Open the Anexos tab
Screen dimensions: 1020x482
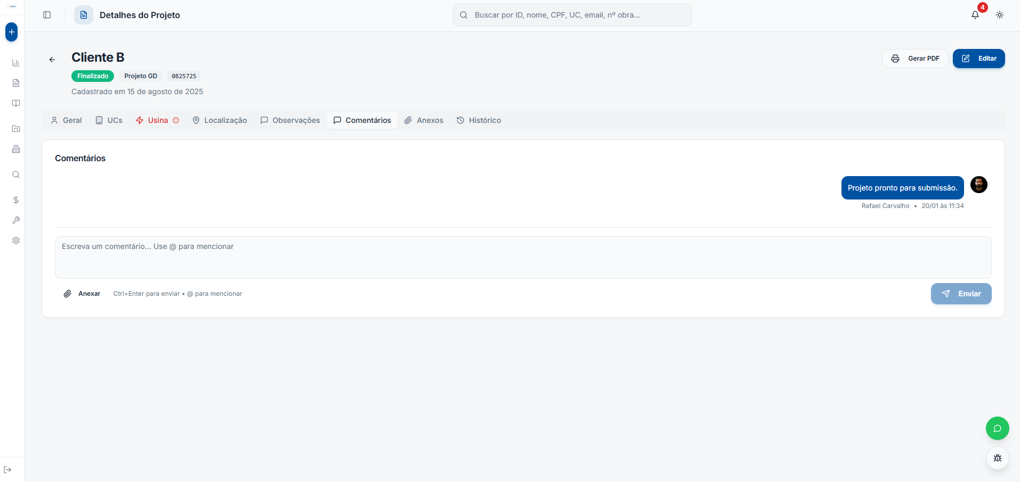(x=424, y=120)
